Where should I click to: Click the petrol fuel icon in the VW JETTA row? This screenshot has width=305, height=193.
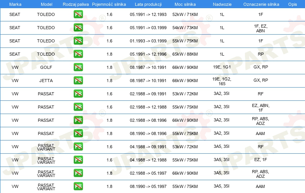(x=78, y=80)
